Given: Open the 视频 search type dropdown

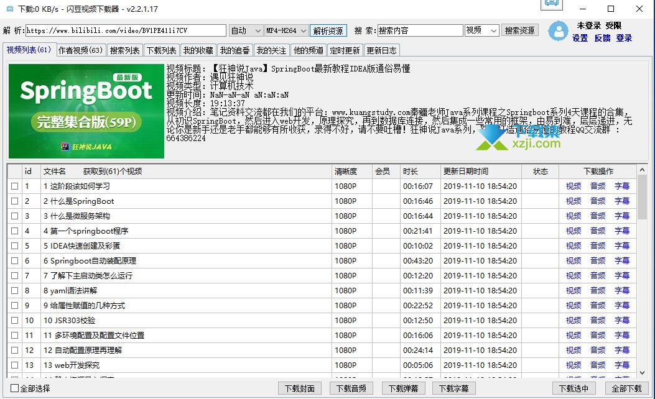Looking at the screenshot, I should tap(481, 30).
